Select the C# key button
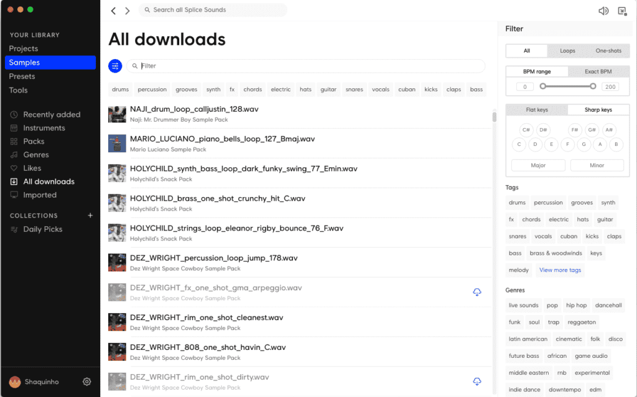This screenshot has height=397, width=637. pos(526,130)
